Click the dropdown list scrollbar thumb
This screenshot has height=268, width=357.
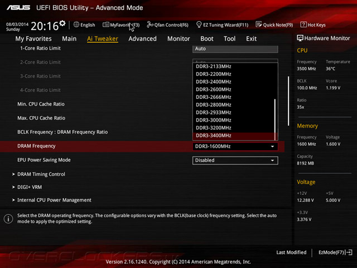(x=275, y=119)
